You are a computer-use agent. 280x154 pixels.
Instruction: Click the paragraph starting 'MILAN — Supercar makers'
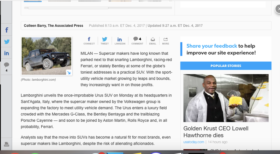click(126, 69)
